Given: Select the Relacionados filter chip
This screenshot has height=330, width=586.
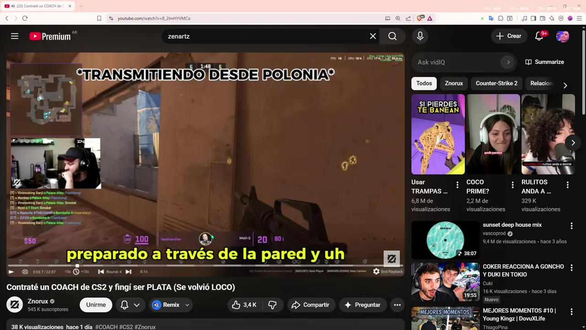Looking at the screenshot, I should [x=542, y=83].
